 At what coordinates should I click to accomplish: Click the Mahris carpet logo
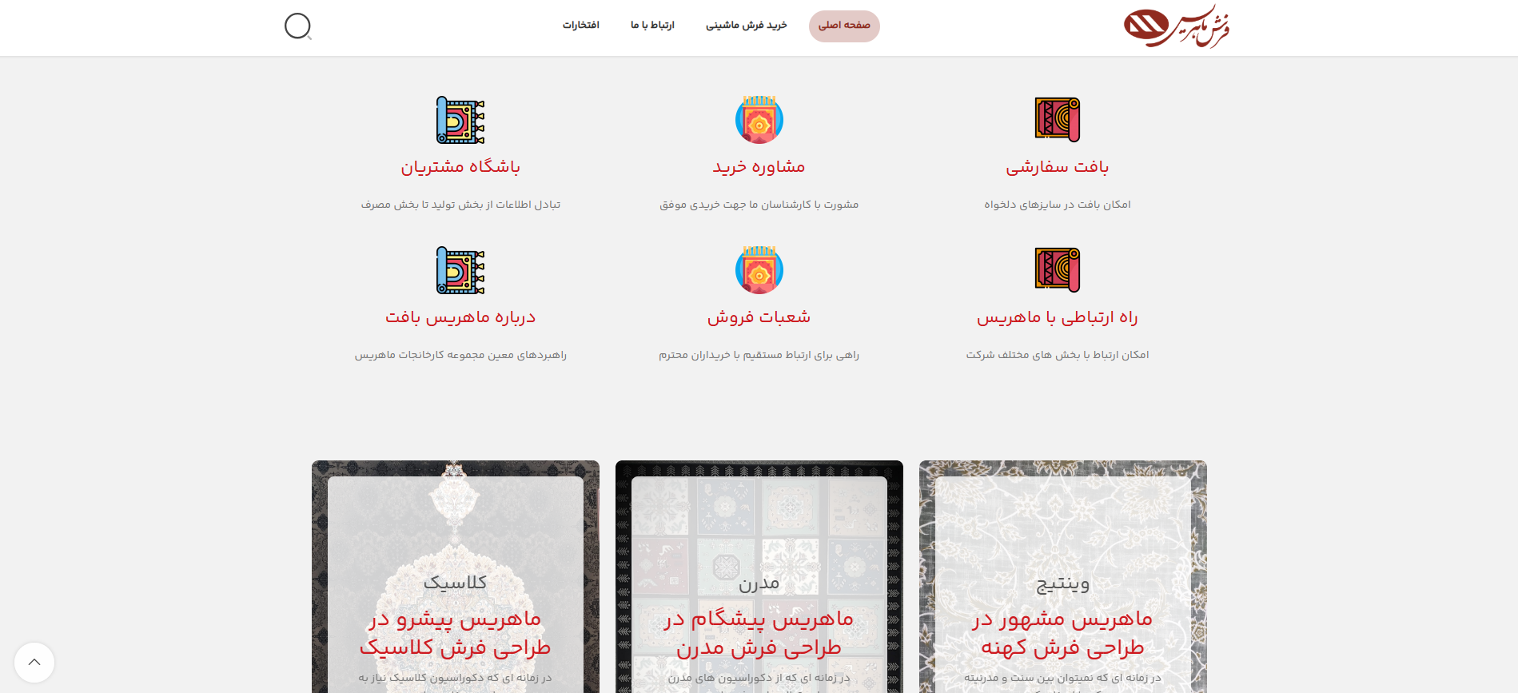tap(1176, 26)
